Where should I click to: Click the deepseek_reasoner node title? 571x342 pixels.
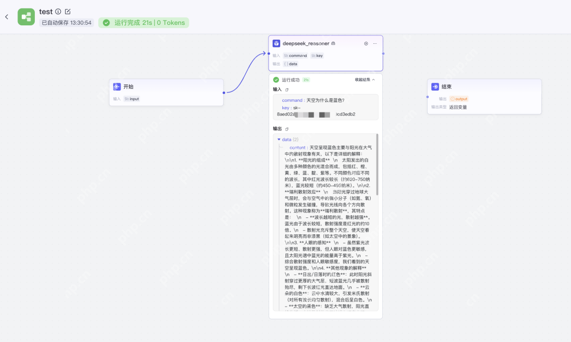click(x=306, y=43)
